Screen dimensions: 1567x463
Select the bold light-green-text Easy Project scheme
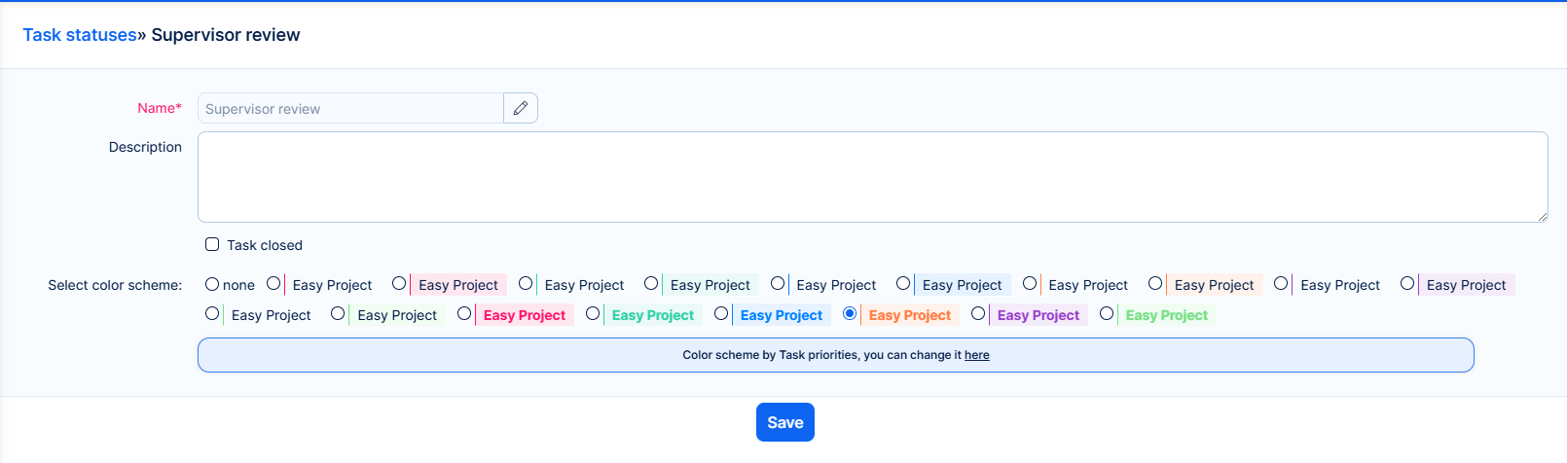pos(1107,313)
